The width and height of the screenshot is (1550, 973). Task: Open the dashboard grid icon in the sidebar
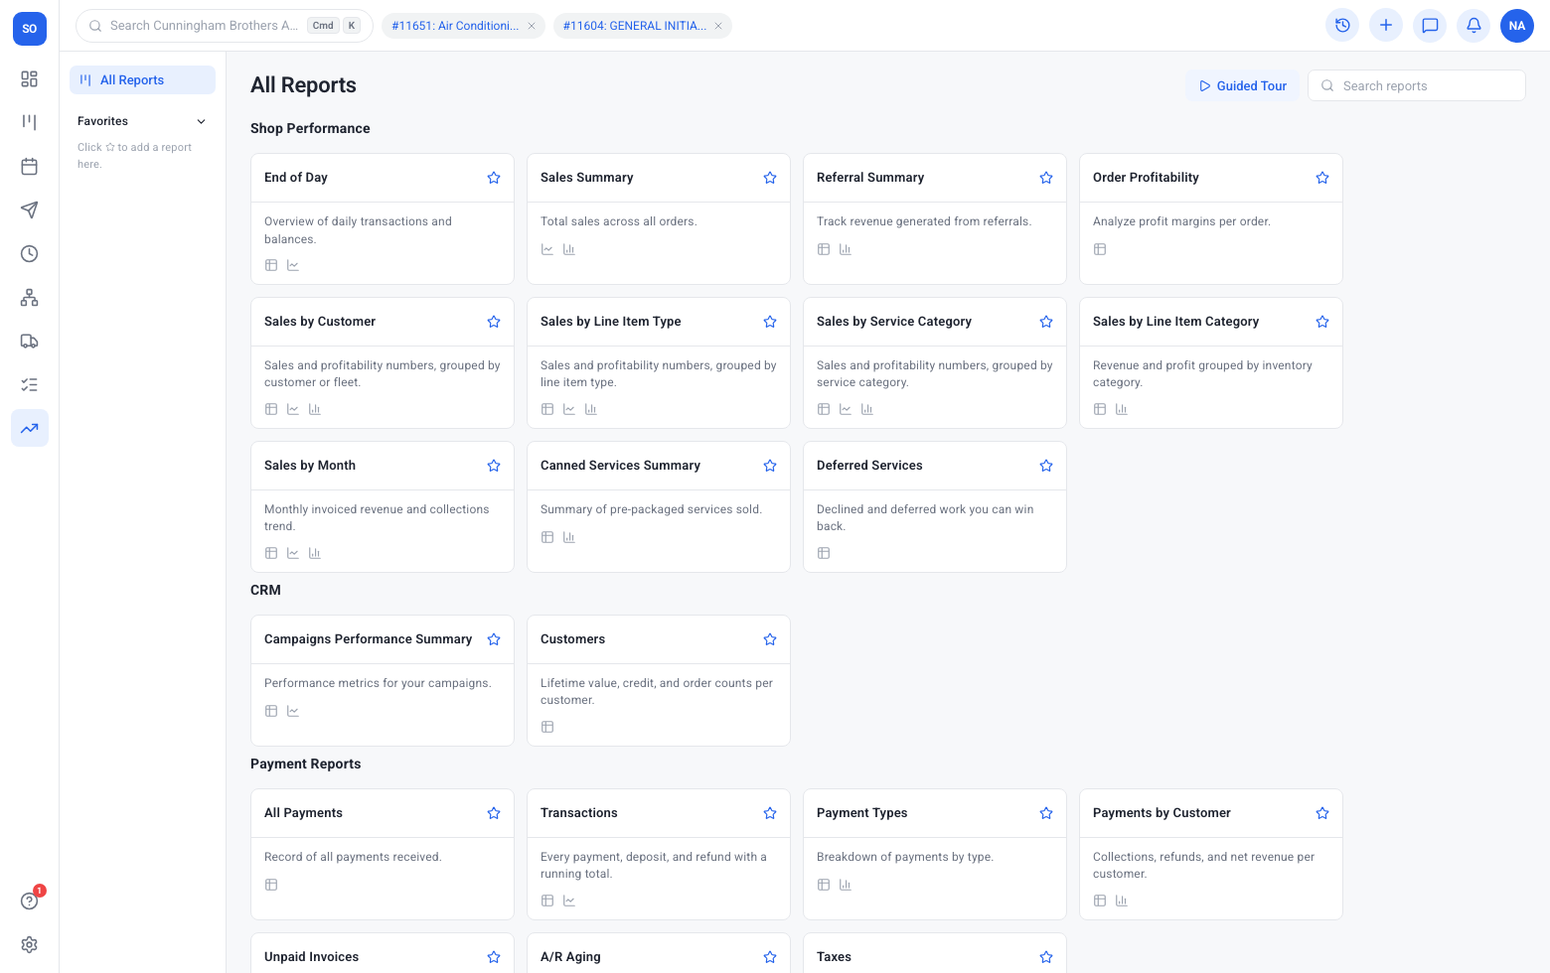[x=30, y=78]
